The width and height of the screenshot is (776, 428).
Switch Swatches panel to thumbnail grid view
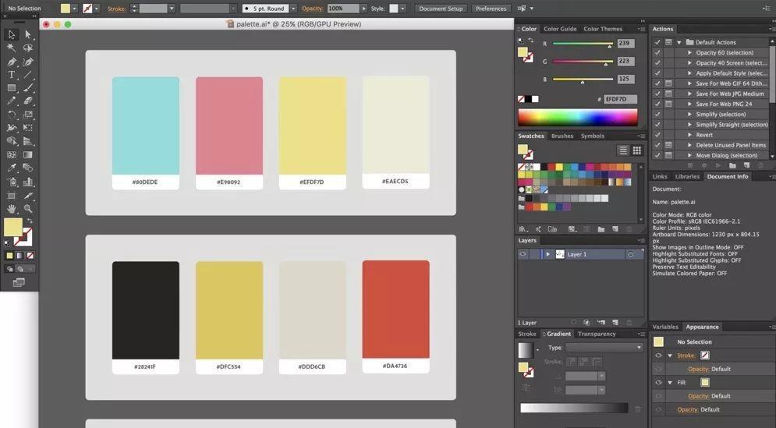coord(637,150)
